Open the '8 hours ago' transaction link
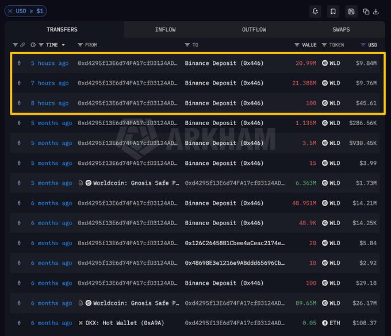The height and width of the screenshot is (336, 391). (49, 103)
